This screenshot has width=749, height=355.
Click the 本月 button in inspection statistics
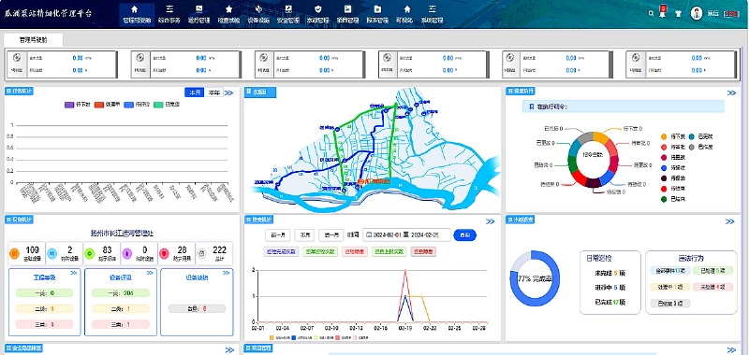[x=303, y=234]
